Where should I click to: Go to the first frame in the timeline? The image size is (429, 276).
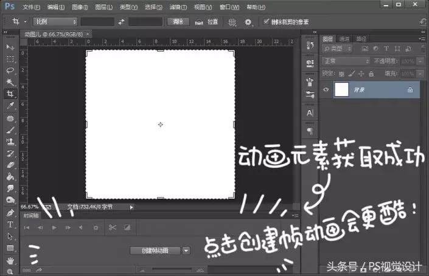[27, 227]
